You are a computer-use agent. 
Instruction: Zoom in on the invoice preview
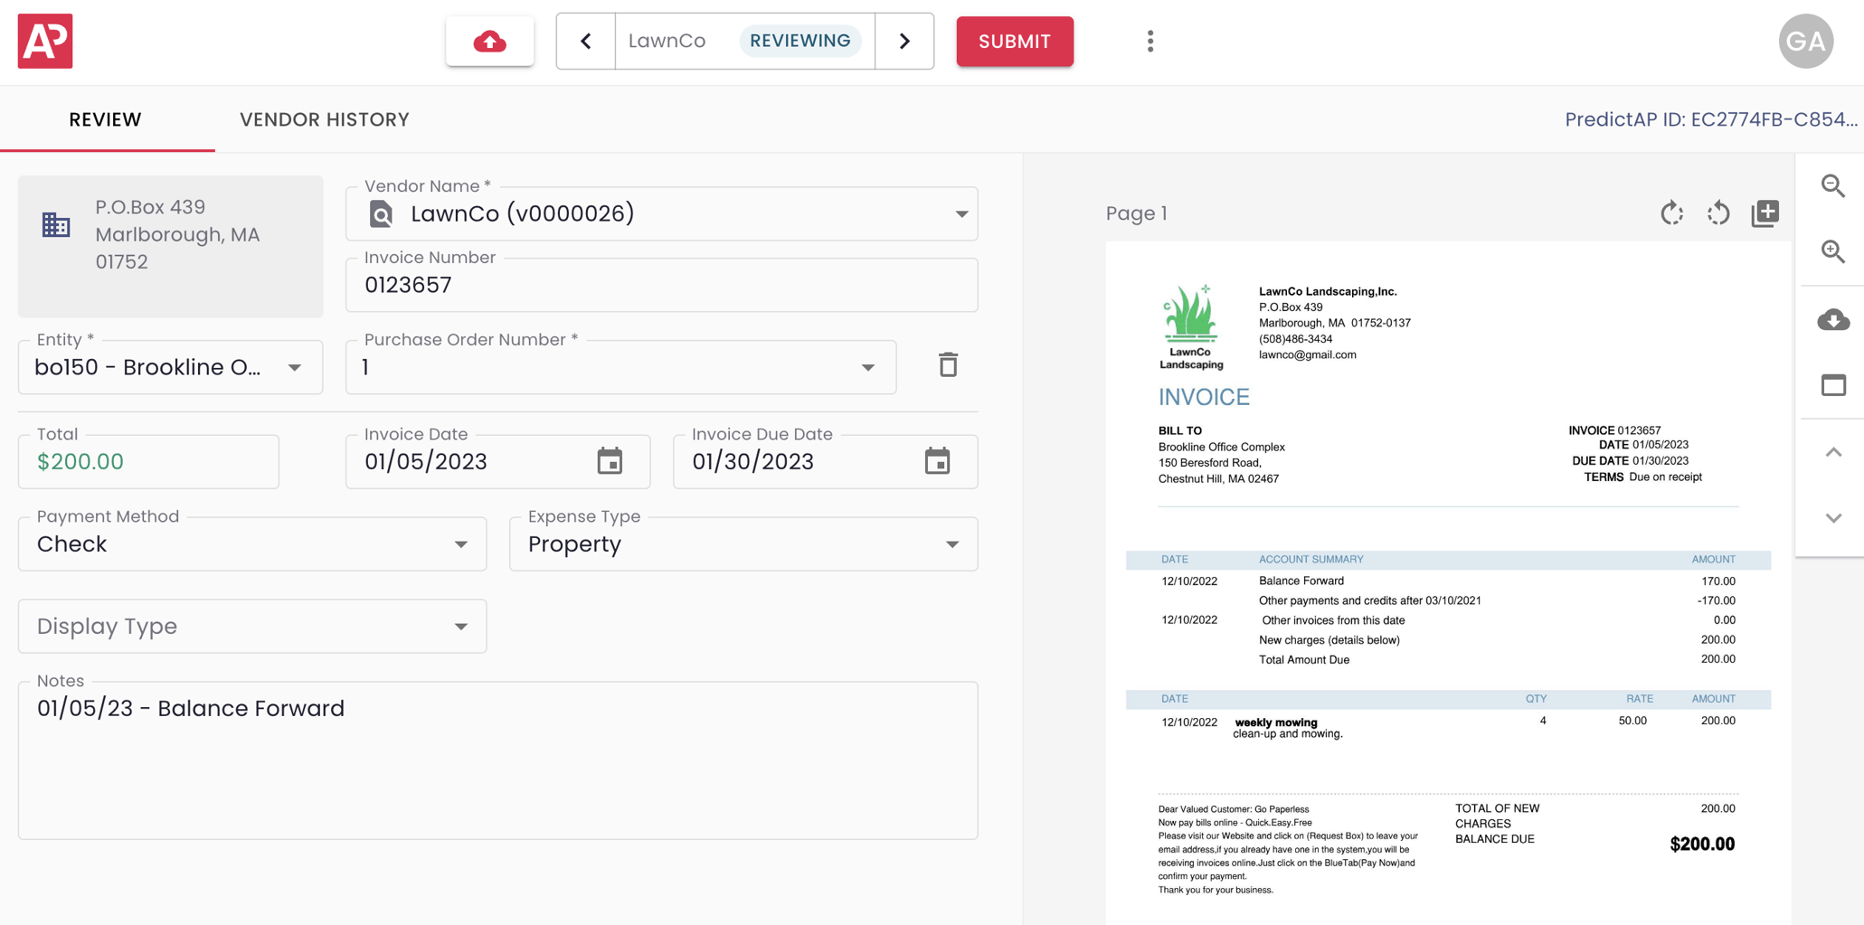point(1832,251)
